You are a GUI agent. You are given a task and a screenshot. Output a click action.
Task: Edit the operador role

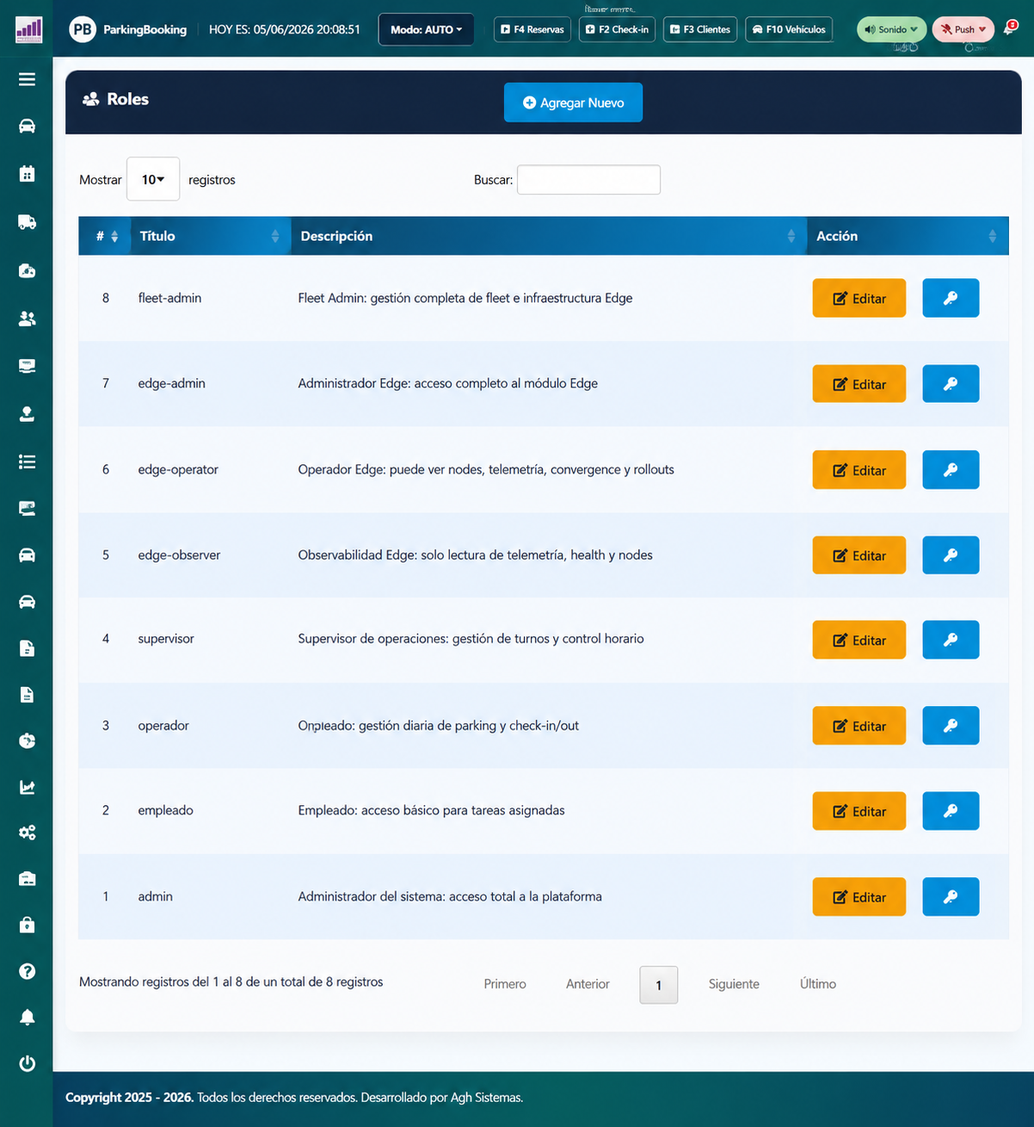point(859,725)
